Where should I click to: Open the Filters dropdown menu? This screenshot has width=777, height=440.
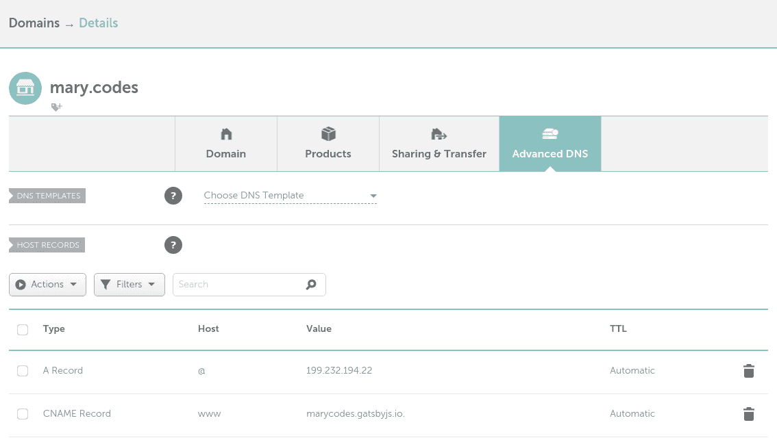point(129,285)
